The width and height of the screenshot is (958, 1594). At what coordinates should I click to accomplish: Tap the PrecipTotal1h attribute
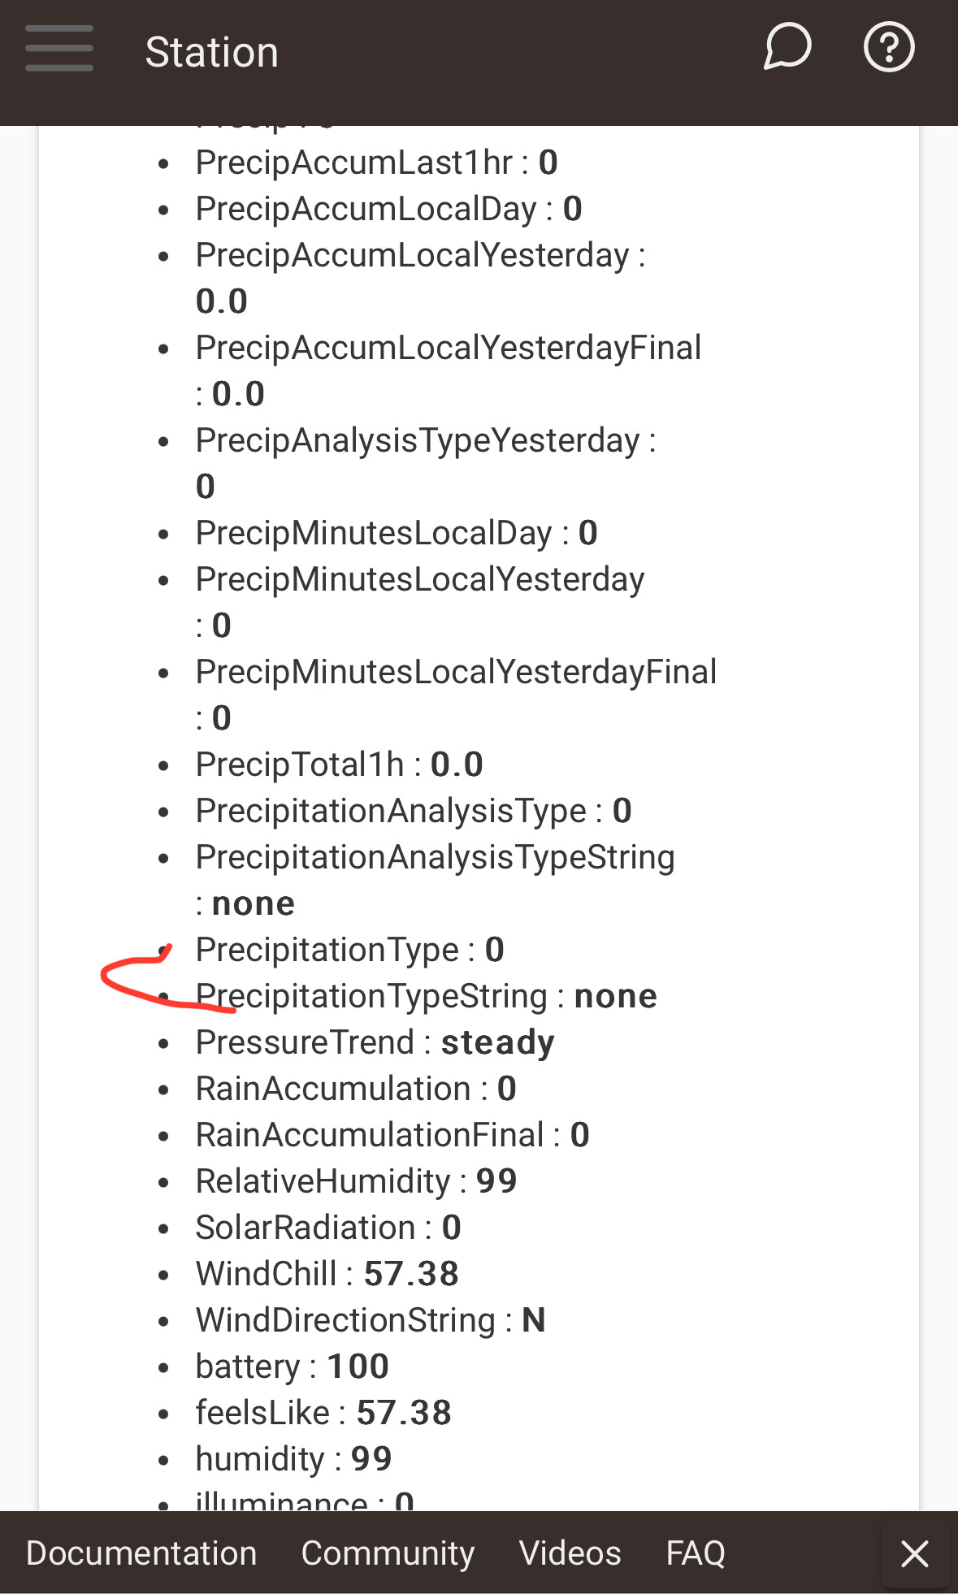pyautogui.click(x=339, y=765)
